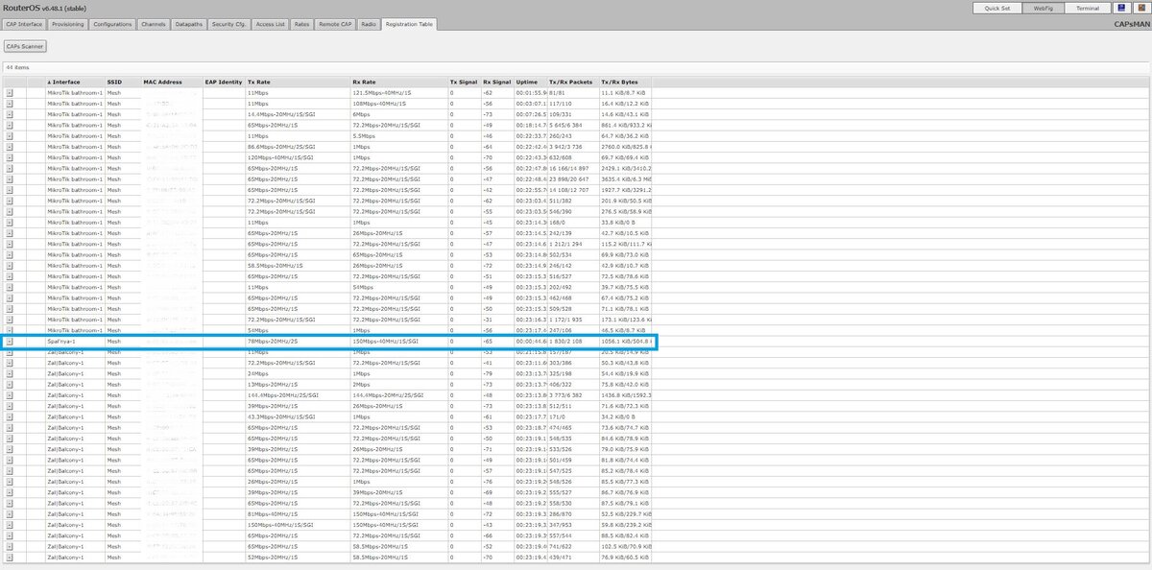Image resolution: width=1152 pixels, height=570 pixels.
Task: Sort by the MAC Address column
Action: pos(172,82)
